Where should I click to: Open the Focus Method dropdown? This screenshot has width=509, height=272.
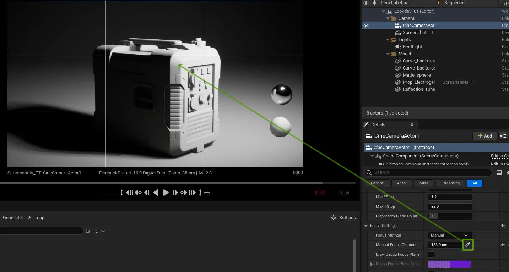[x=450, y=235]
